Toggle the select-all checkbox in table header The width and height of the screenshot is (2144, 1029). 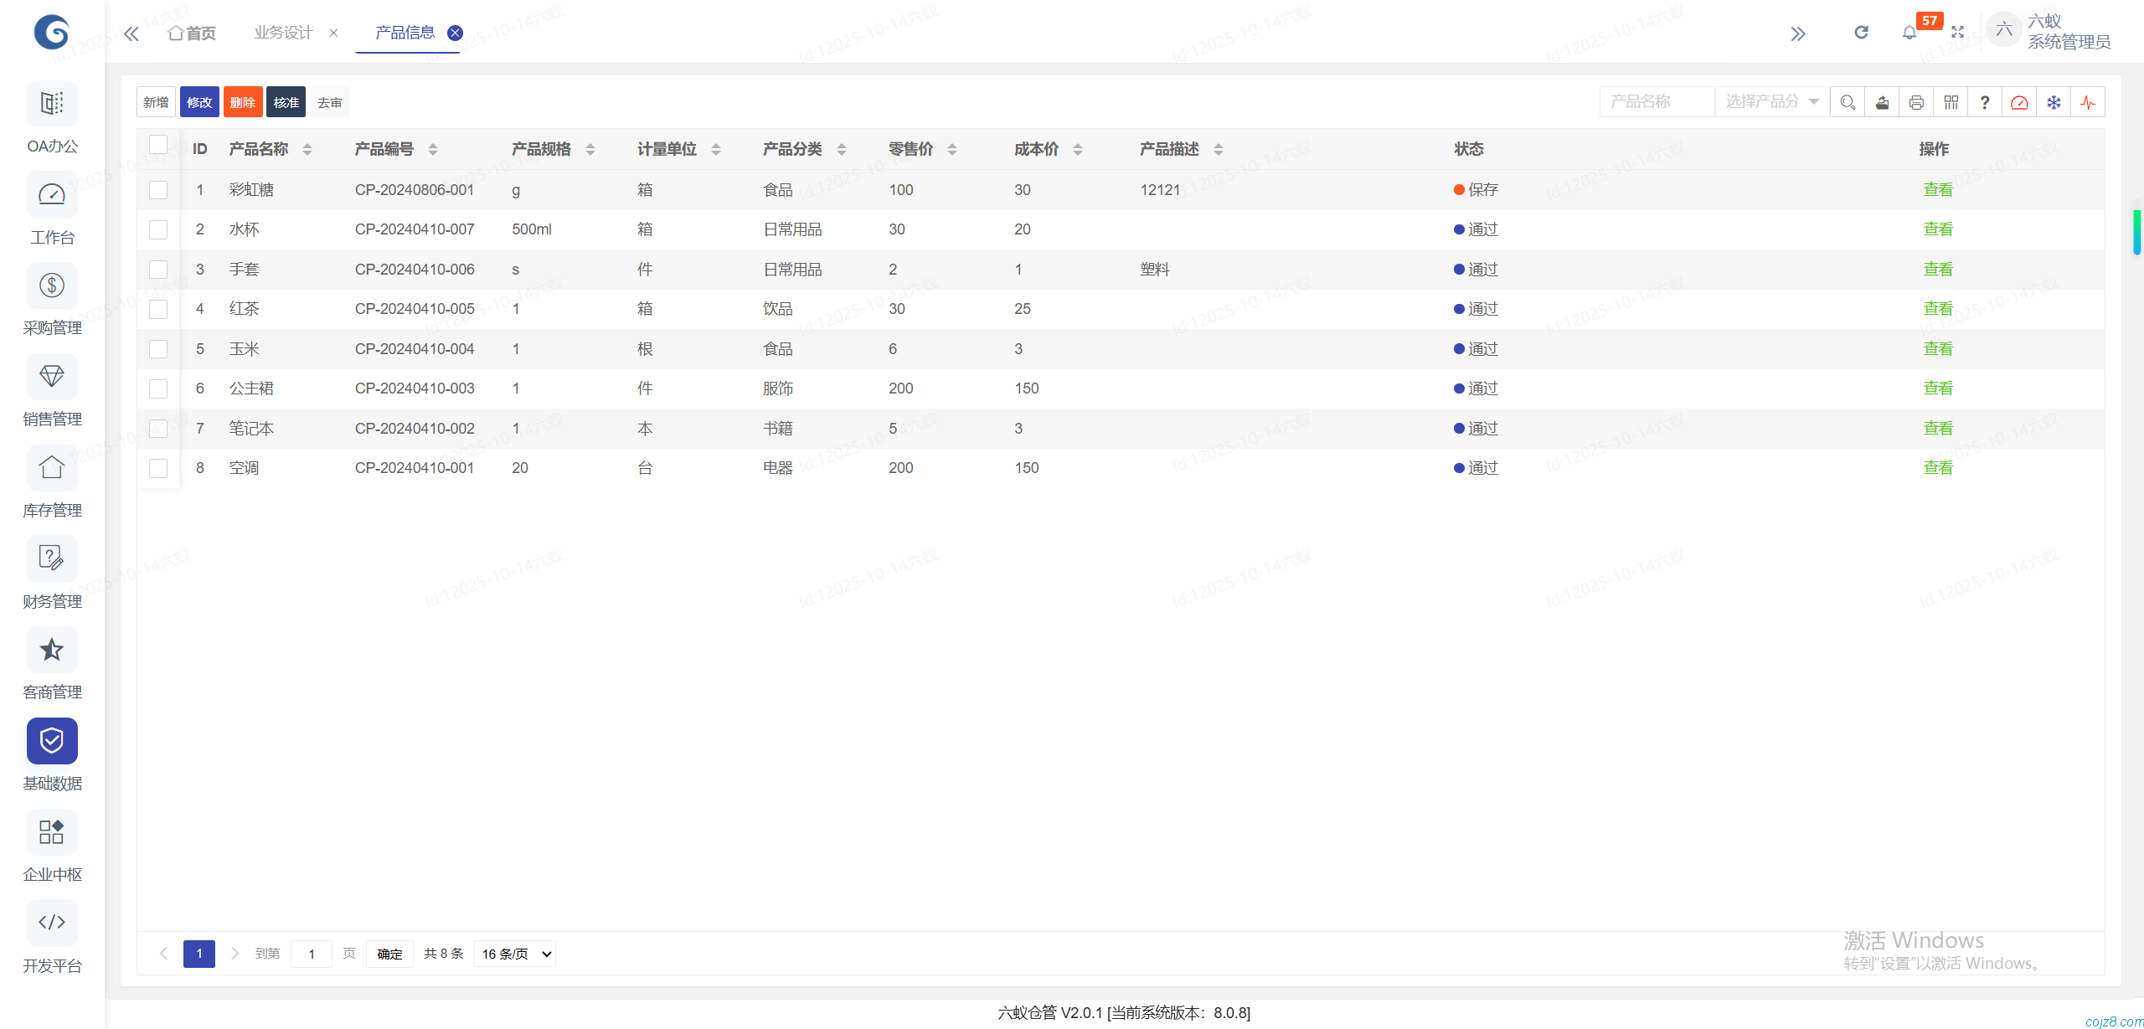click(158, 145)
